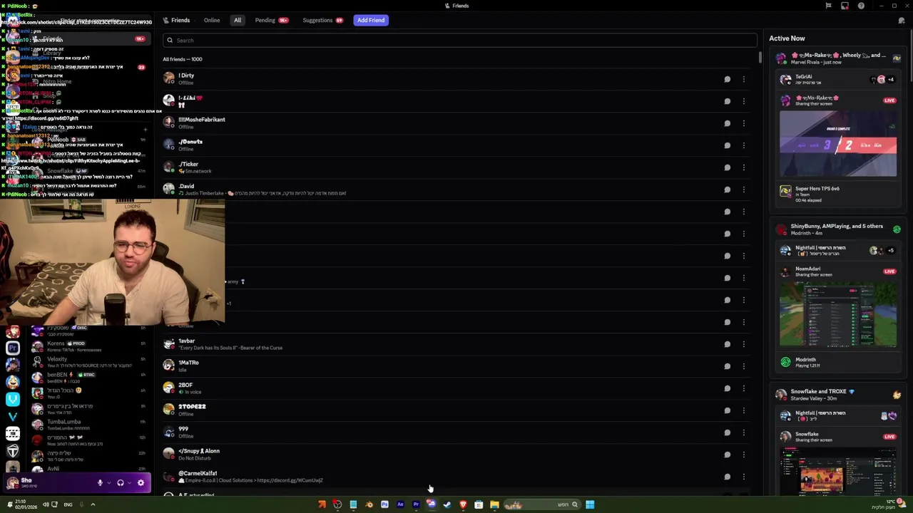Click Modrinth Playing entry in Active Now
Viewport: 913px width, 513px height.
(x=838, y=362)
